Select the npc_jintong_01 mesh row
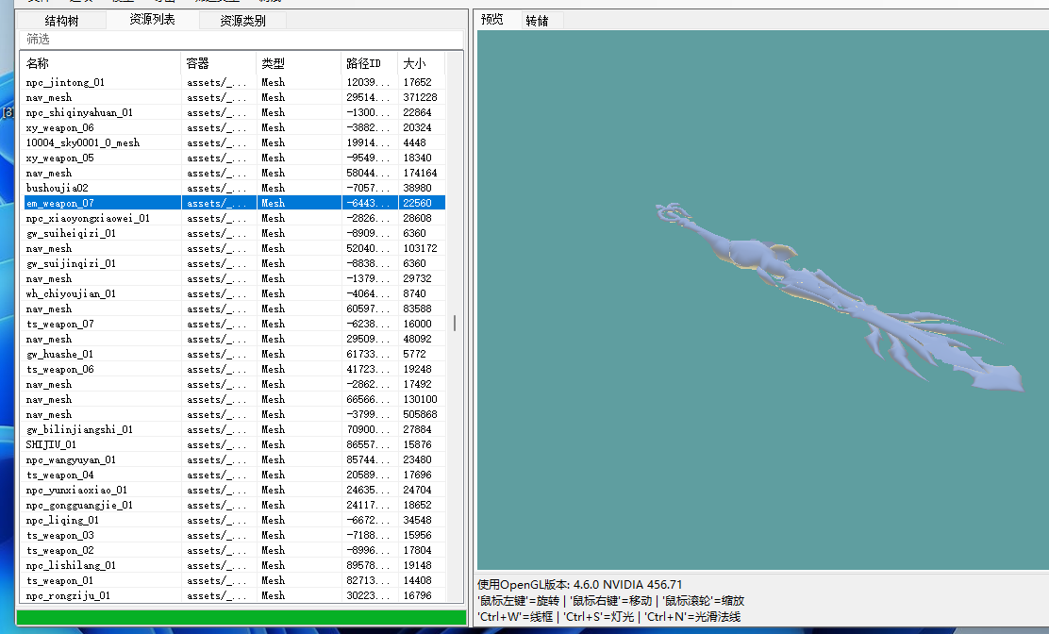1049x634 pixels. pos(235,82)
